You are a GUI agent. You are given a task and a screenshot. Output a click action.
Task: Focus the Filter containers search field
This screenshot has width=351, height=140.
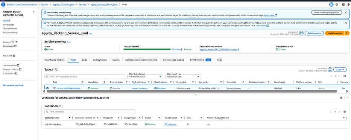point(90,111)
